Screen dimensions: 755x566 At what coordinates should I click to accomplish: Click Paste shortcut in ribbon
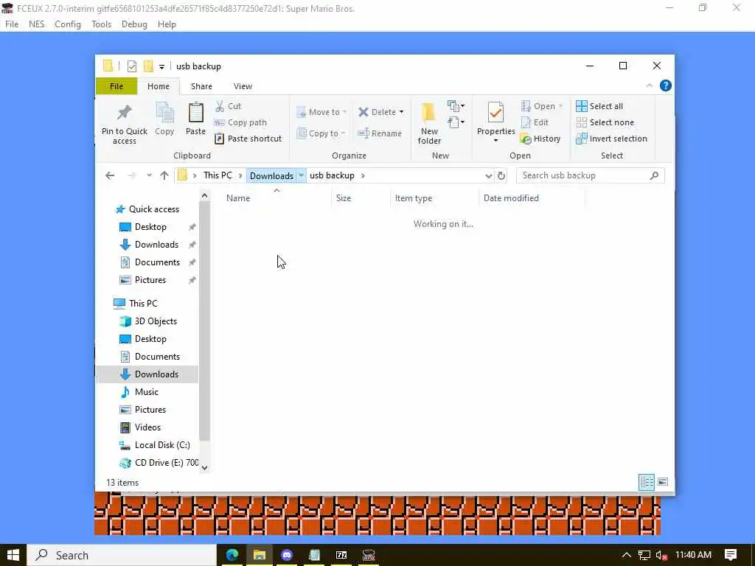point(248,139)
